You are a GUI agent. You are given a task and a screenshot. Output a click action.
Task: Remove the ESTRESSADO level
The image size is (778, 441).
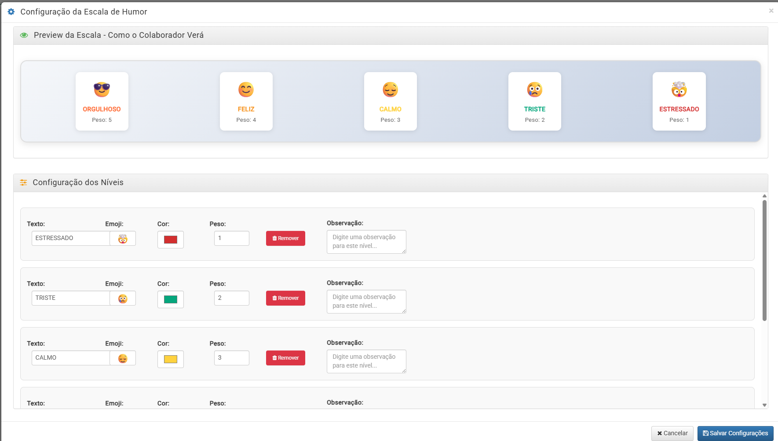285,238
